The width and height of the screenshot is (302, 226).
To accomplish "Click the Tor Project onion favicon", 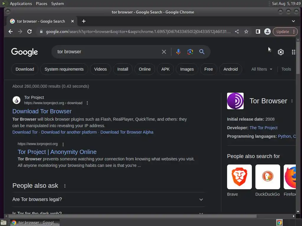I will point(17,100).
